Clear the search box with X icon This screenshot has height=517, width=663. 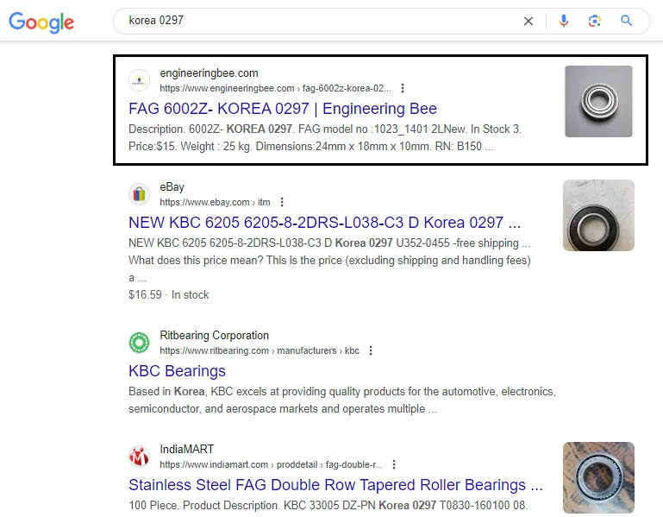point(529,22)
